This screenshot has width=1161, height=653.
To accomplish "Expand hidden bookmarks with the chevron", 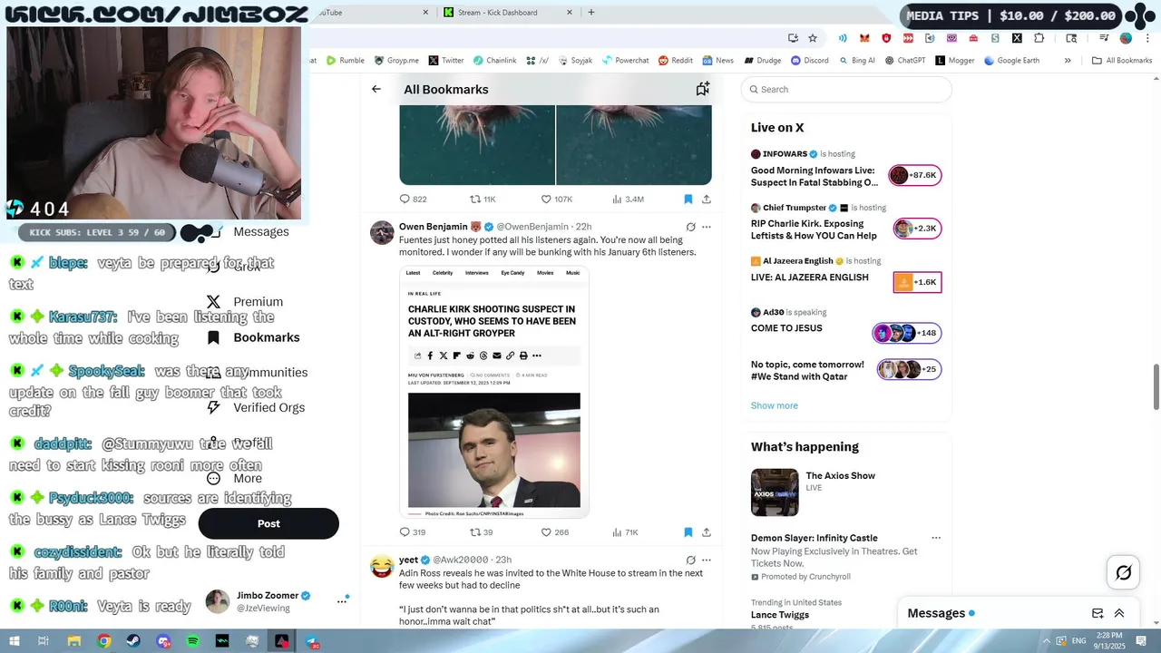I will tap(1068, 61).
